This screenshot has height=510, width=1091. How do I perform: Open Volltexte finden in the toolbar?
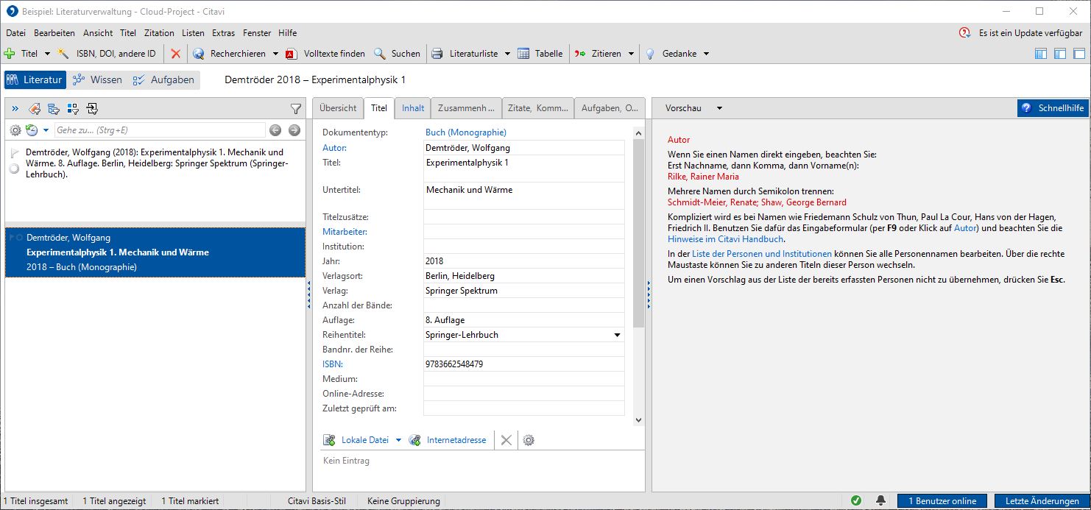click(x=325, y=54)
